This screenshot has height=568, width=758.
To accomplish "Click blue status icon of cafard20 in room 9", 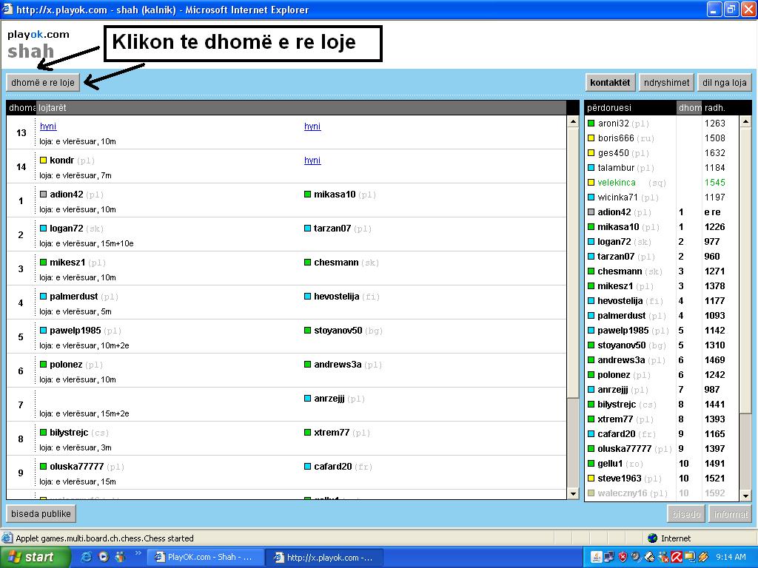I will click(307, 466).
